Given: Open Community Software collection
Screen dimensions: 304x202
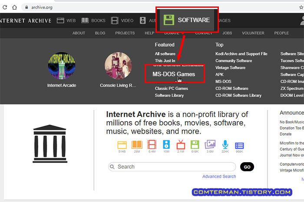Looking at the screenshot, I should pyautogui.click(x=234, y=61).
